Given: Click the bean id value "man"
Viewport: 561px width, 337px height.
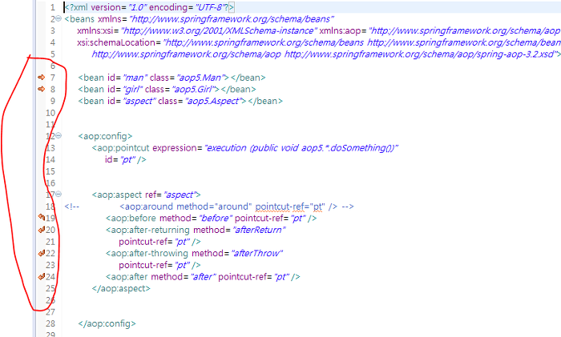Looking at the screenshot, I should pyautogui.click(x=135, y=78).
